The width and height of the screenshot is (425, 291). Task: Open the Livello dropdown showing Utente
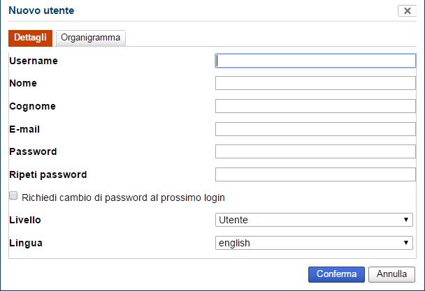pos(308,221)
